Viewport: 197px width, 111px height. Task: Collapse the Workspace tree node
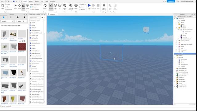click(x=175, y=18)
